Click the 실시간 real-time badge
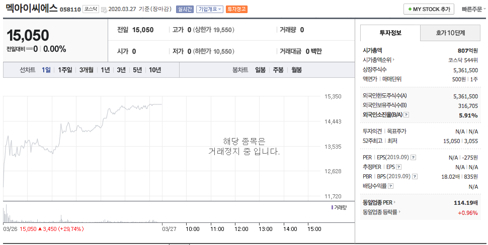The image size is (488, 245). (185, 9)
